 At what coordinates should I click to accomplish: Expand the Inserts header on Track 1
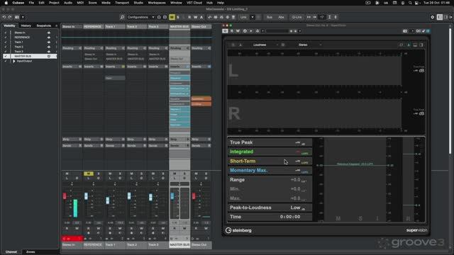tap(115, 67)
